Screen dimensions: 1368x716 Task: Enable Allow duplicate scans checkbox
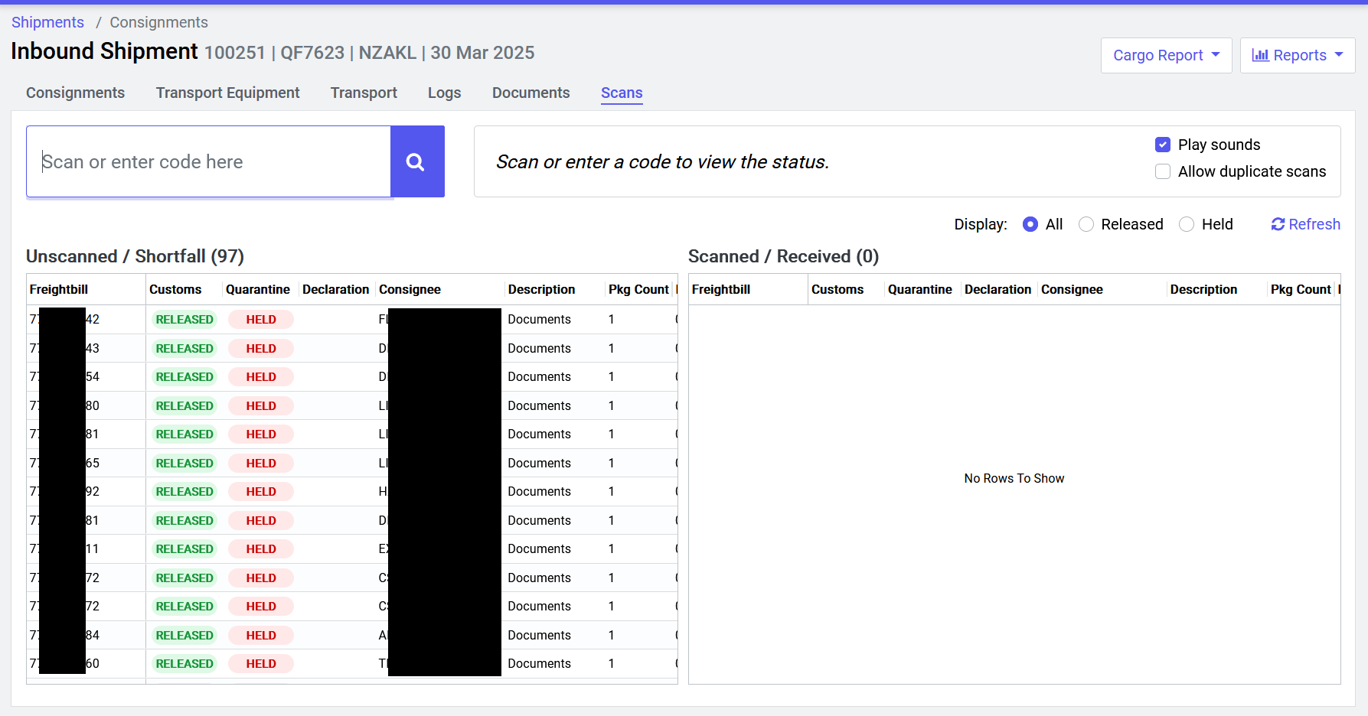pyautogui.click(x=1163, y=171)
